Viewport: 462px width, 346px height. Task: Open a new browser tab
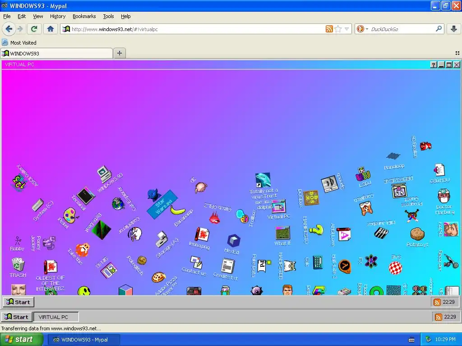click(x=119, y=53)
